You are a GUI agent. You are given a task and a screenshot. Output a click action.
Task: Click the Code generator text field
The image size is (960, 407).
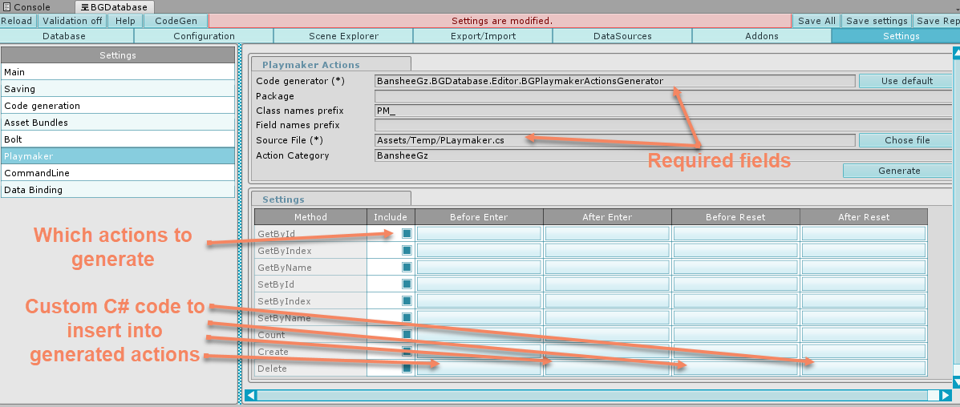(x=614, y=81)
